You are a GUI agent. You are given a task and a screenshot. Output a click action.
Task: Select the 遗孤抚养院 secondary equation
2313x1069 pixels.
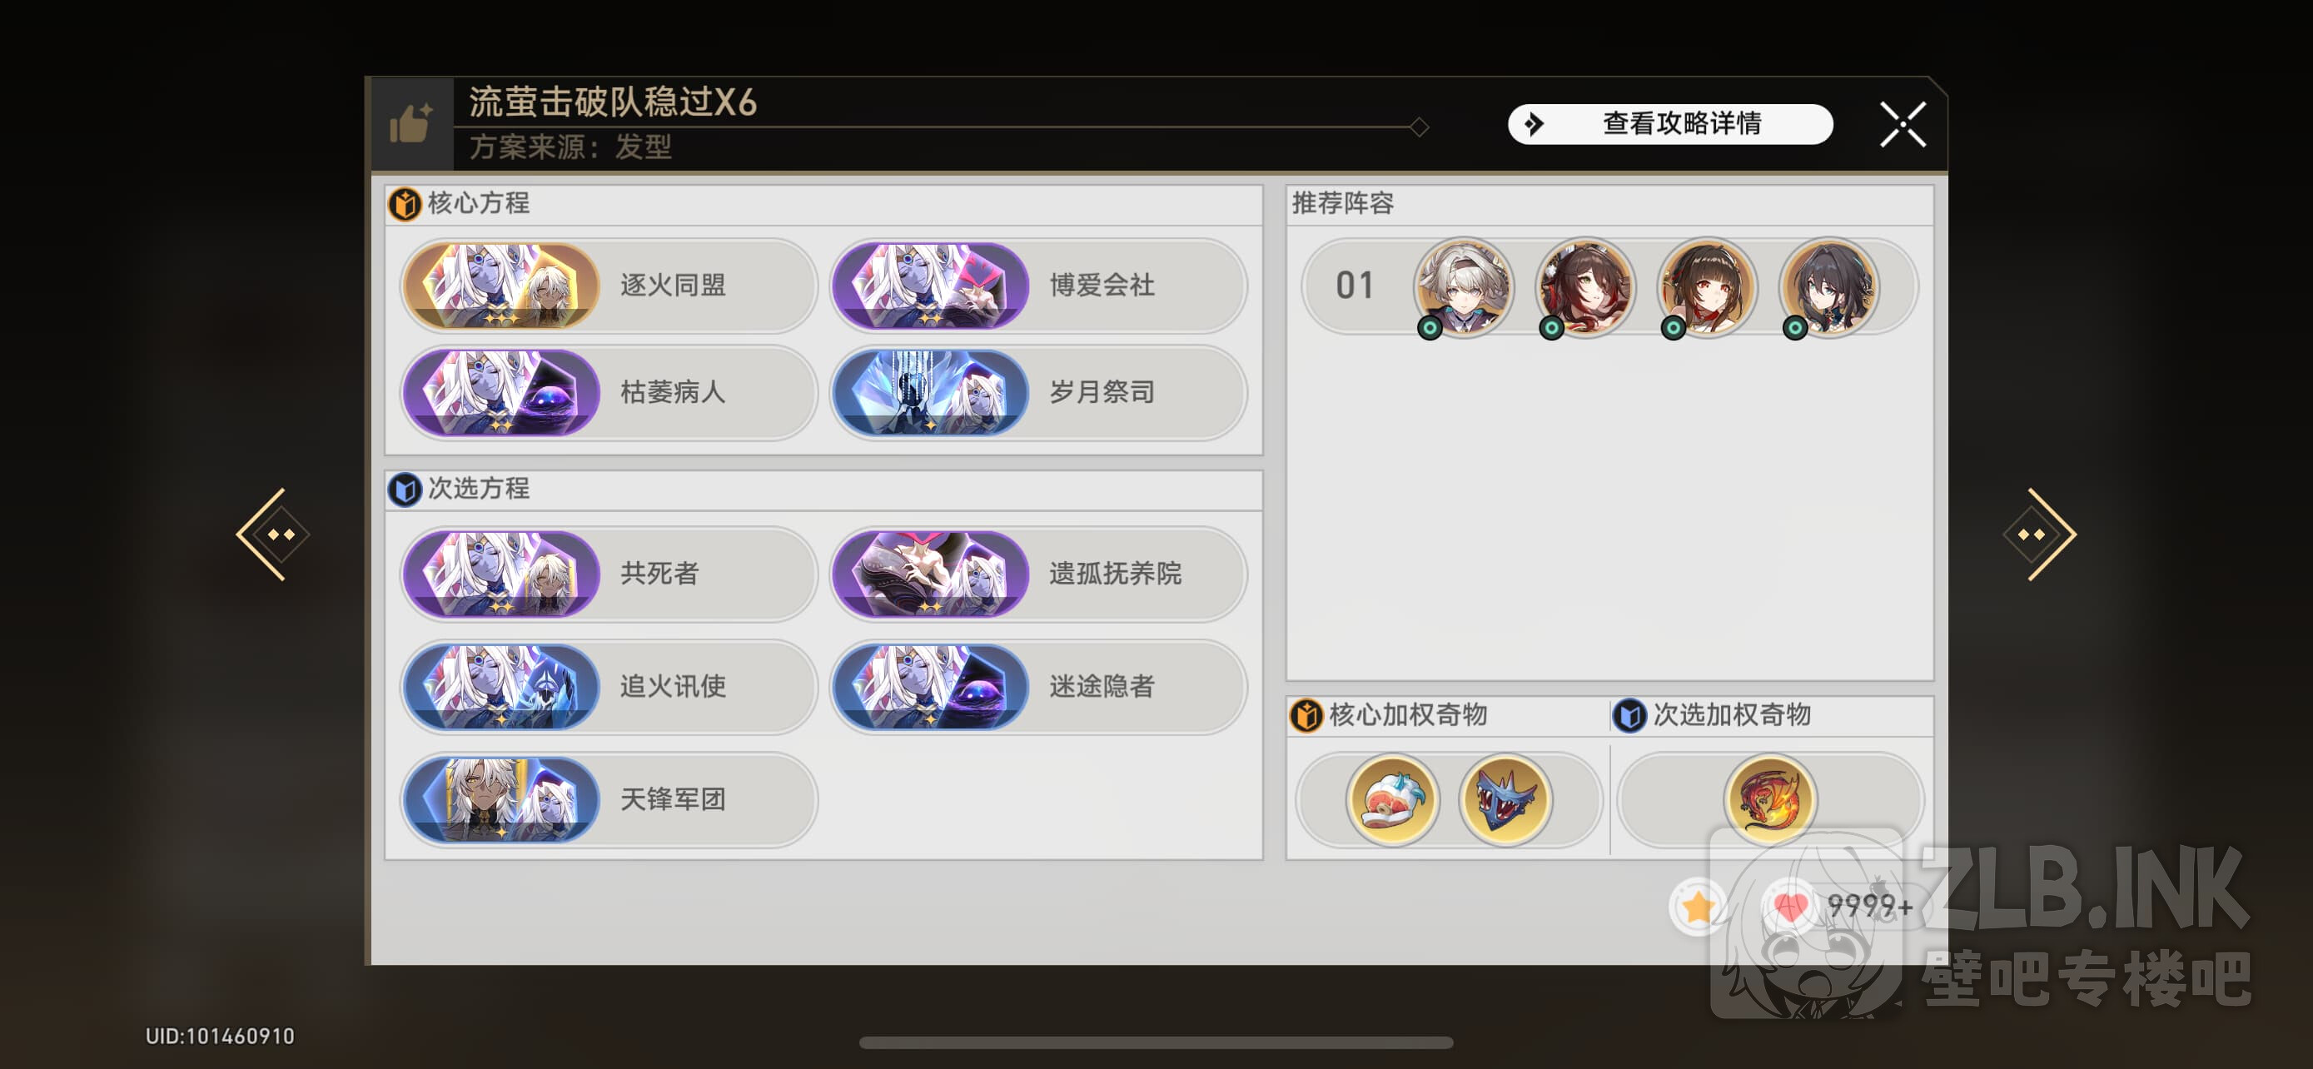pos(1039,574)
